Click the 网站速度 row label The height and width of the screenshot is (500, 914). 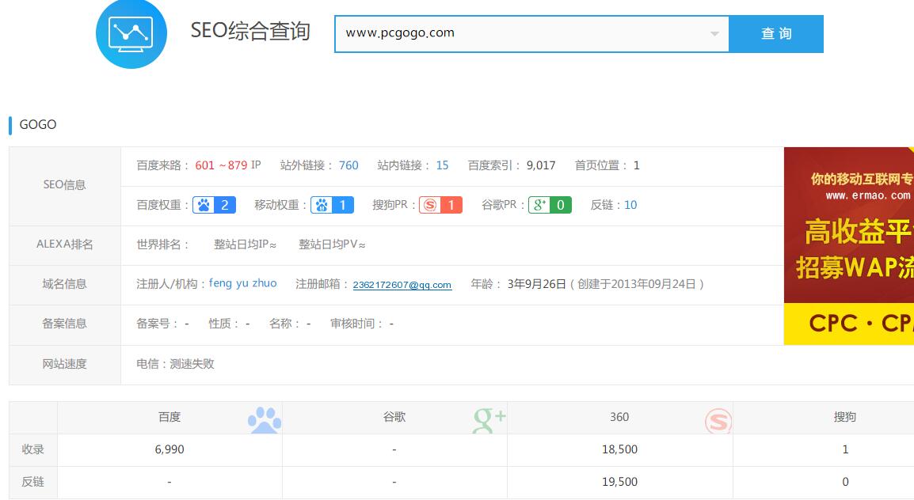[x=65, y=365]
